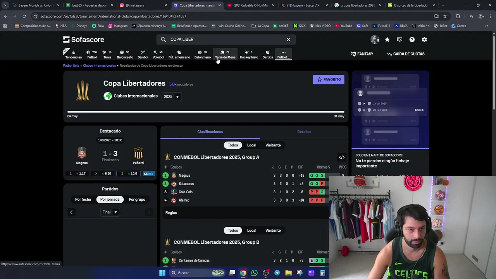Image resolution: width=496 pixels, height=279 pixels.
Task: Open Telegram from the taskbar
Action: coord(277,273)
